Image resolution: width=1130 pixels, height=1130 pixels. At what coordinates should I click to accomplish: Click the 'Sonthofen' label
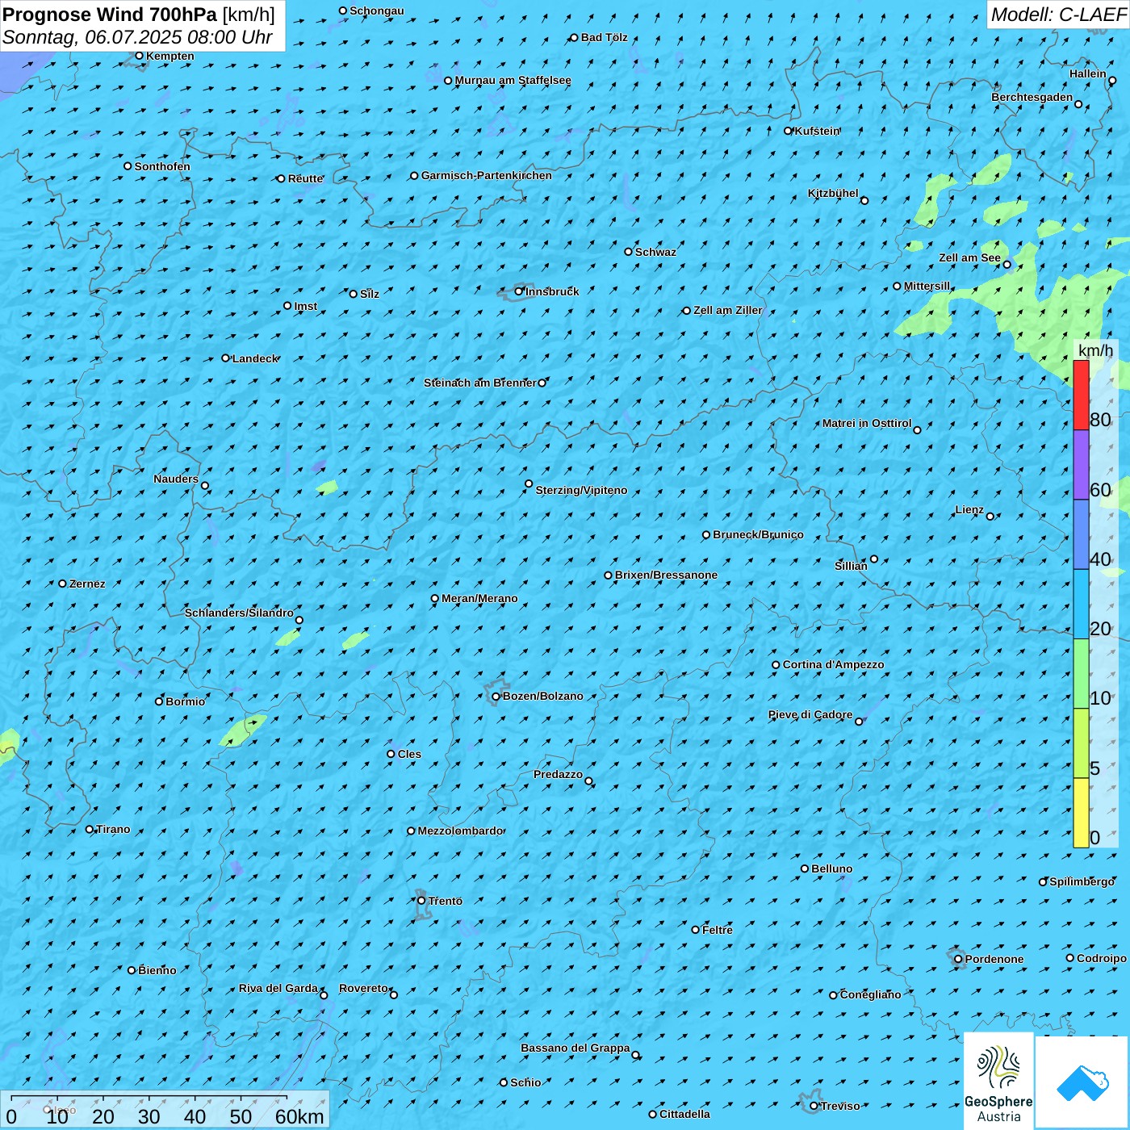tap(162, 166)
